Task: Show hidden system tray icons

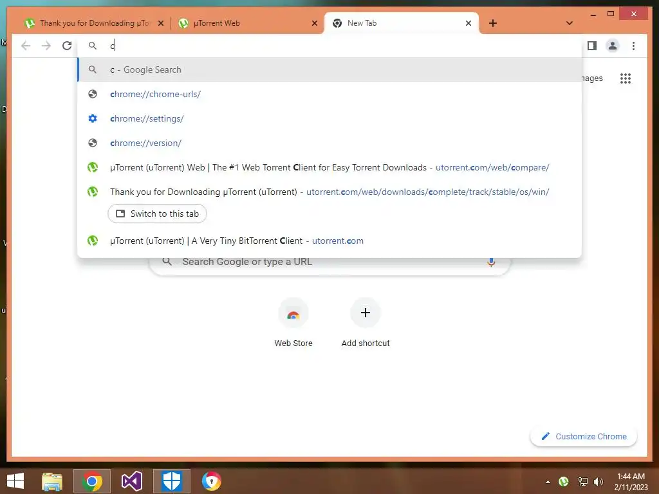Action: (x=548, y=481)
